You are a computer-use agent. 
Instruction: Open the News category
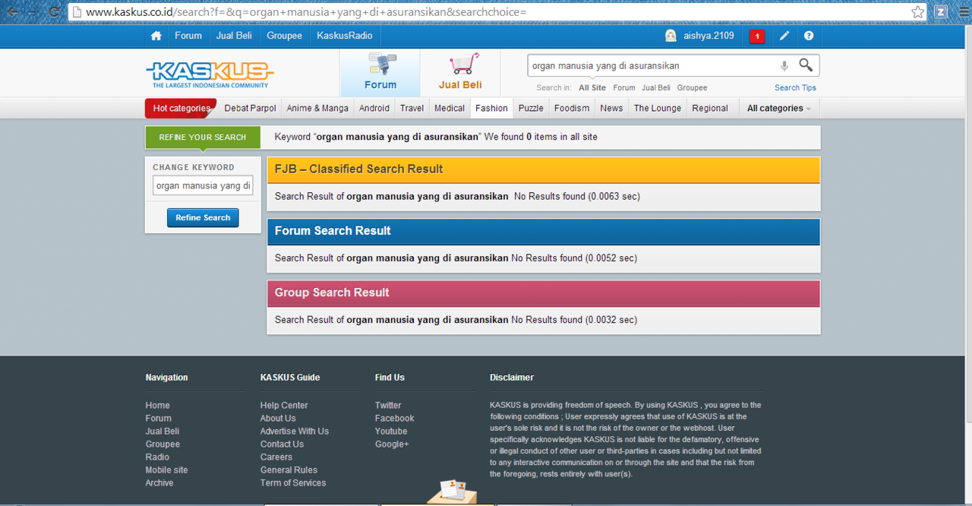(x=611, y=108)
